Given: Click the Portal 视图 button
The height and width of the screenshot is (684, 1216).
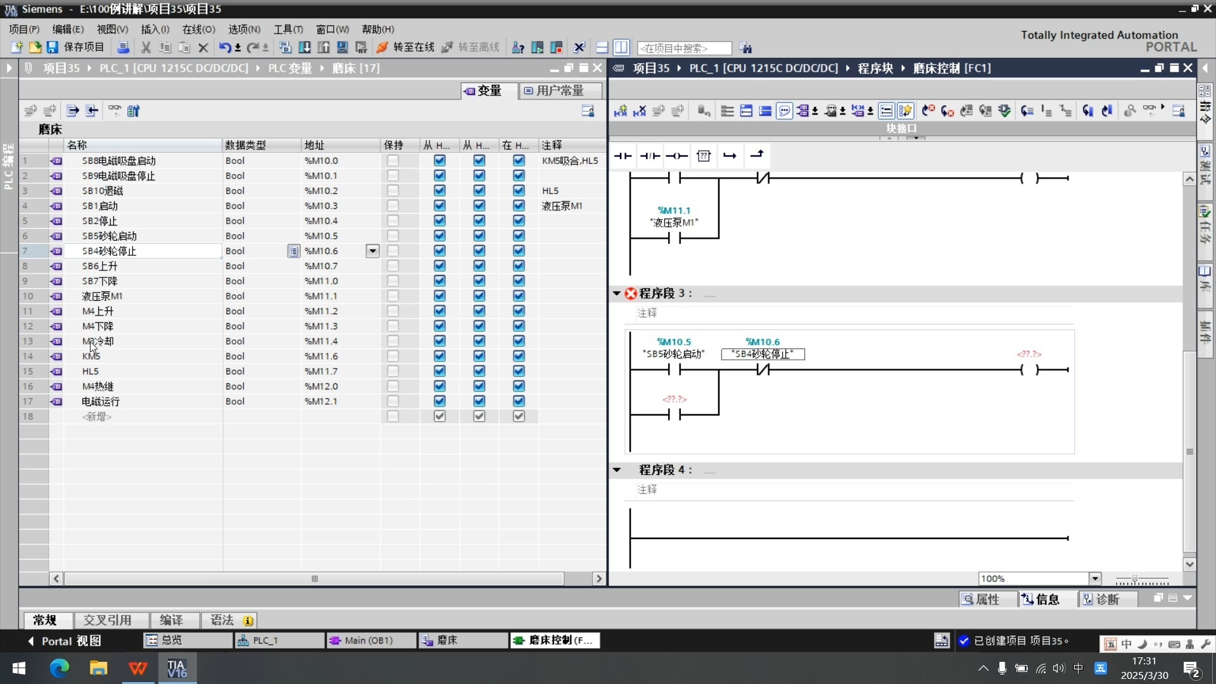Looking at the screenshot, I should pos(64,641).
